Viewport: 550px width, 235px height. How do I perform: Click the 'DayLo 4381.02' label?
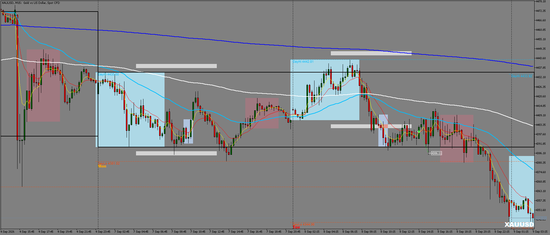click(x=109, y=163)
